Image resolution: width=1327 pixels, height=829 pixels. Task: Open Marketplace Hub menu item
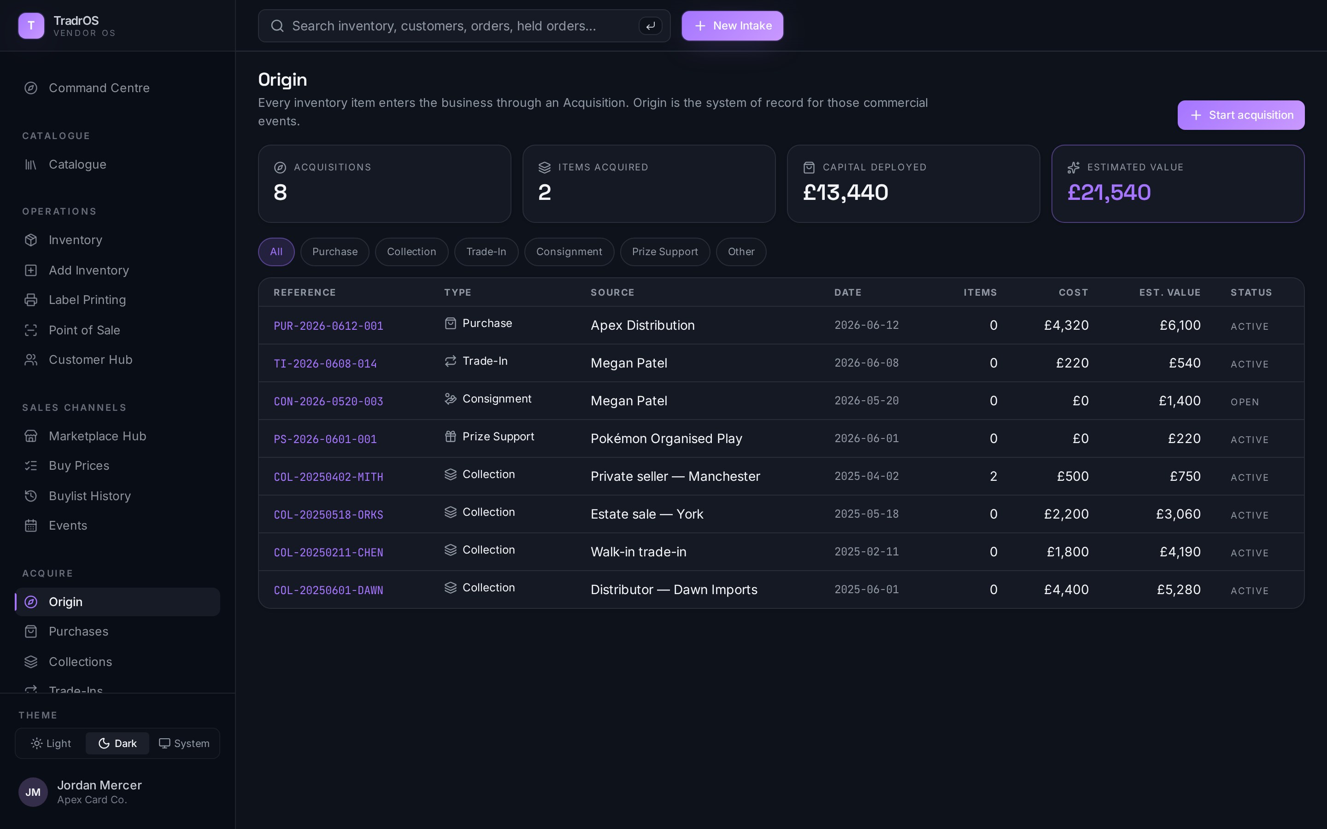(117, 436)
